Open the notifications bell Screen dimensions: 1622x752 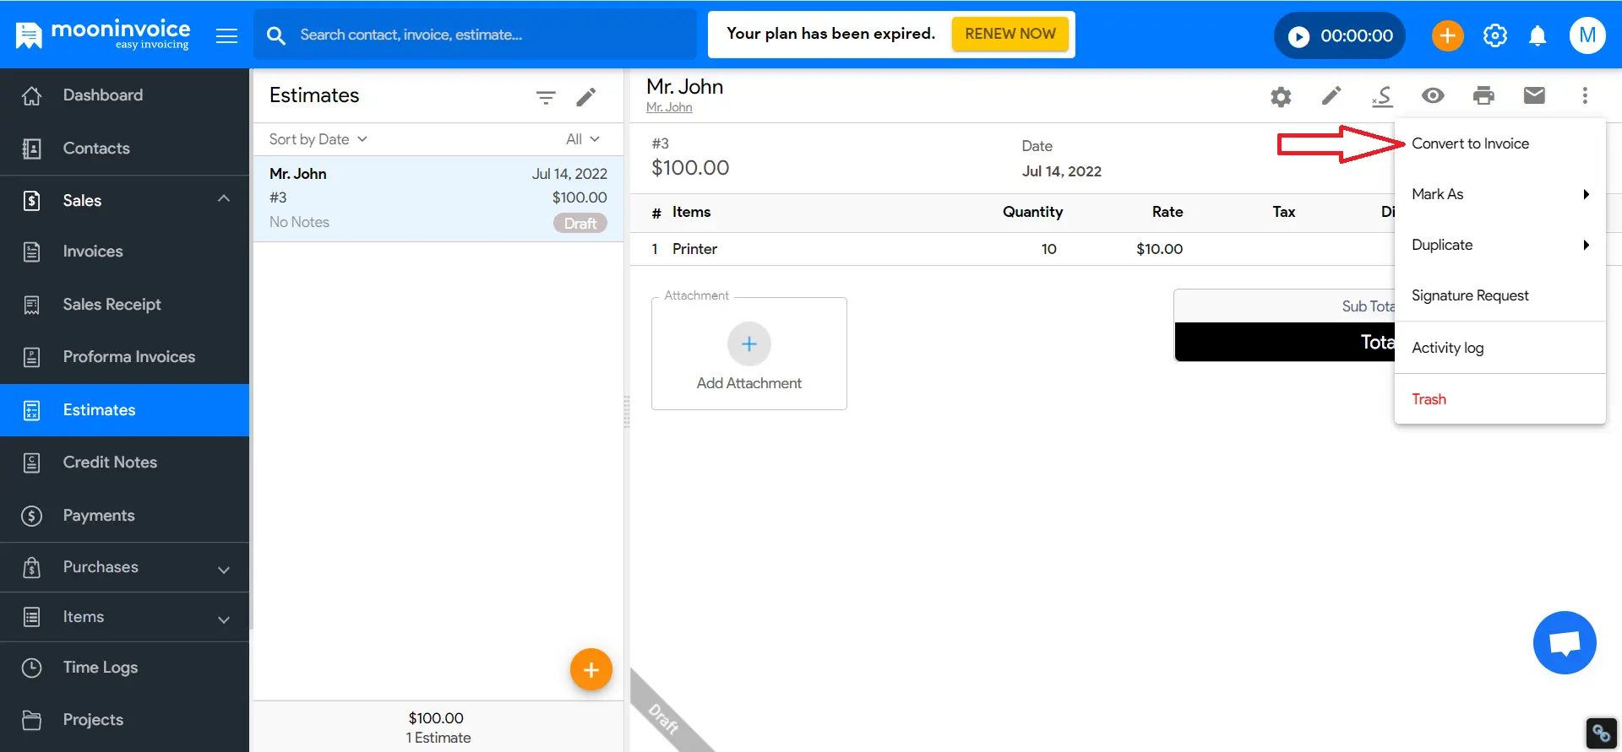point(1538,35)
